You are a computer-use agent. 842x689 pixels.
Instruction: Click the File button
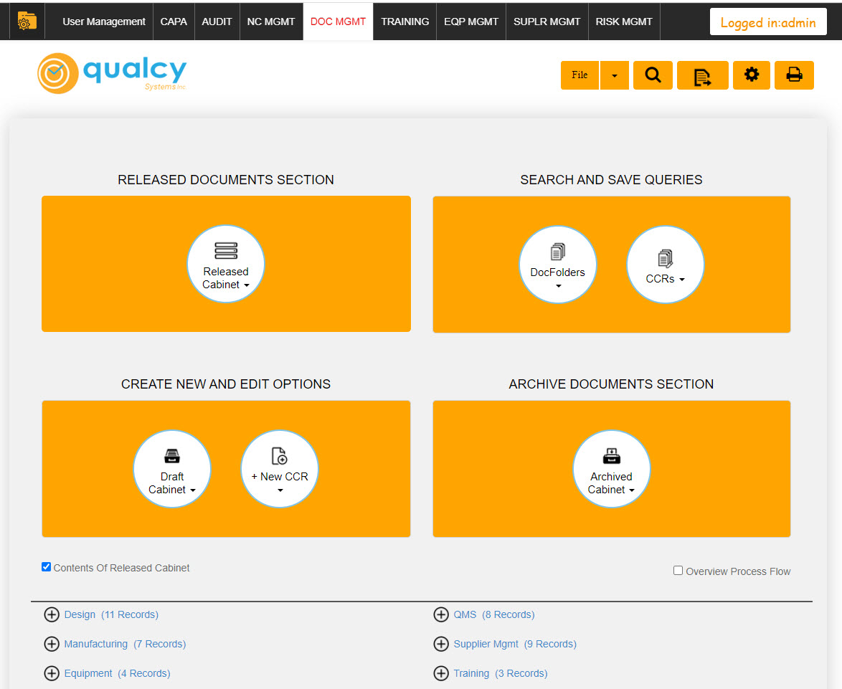point(580,75)
